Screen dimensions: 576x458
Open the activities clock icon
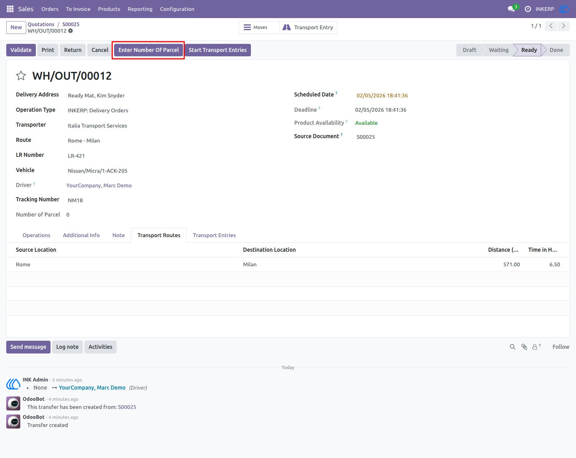(528, 9)
